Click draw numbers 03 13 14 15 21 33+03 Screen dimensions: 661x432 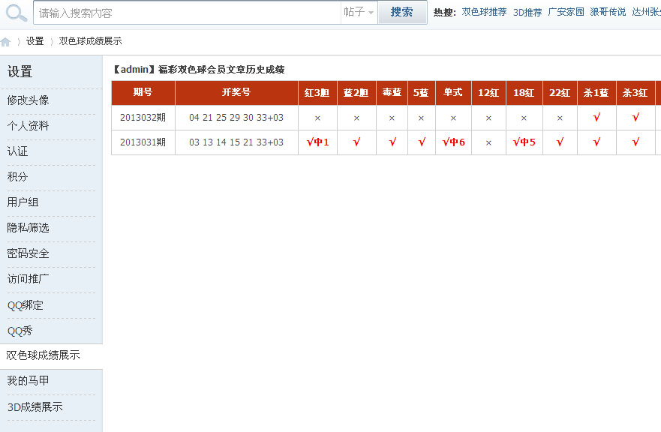pyautogui.click(x=236, y=142)
